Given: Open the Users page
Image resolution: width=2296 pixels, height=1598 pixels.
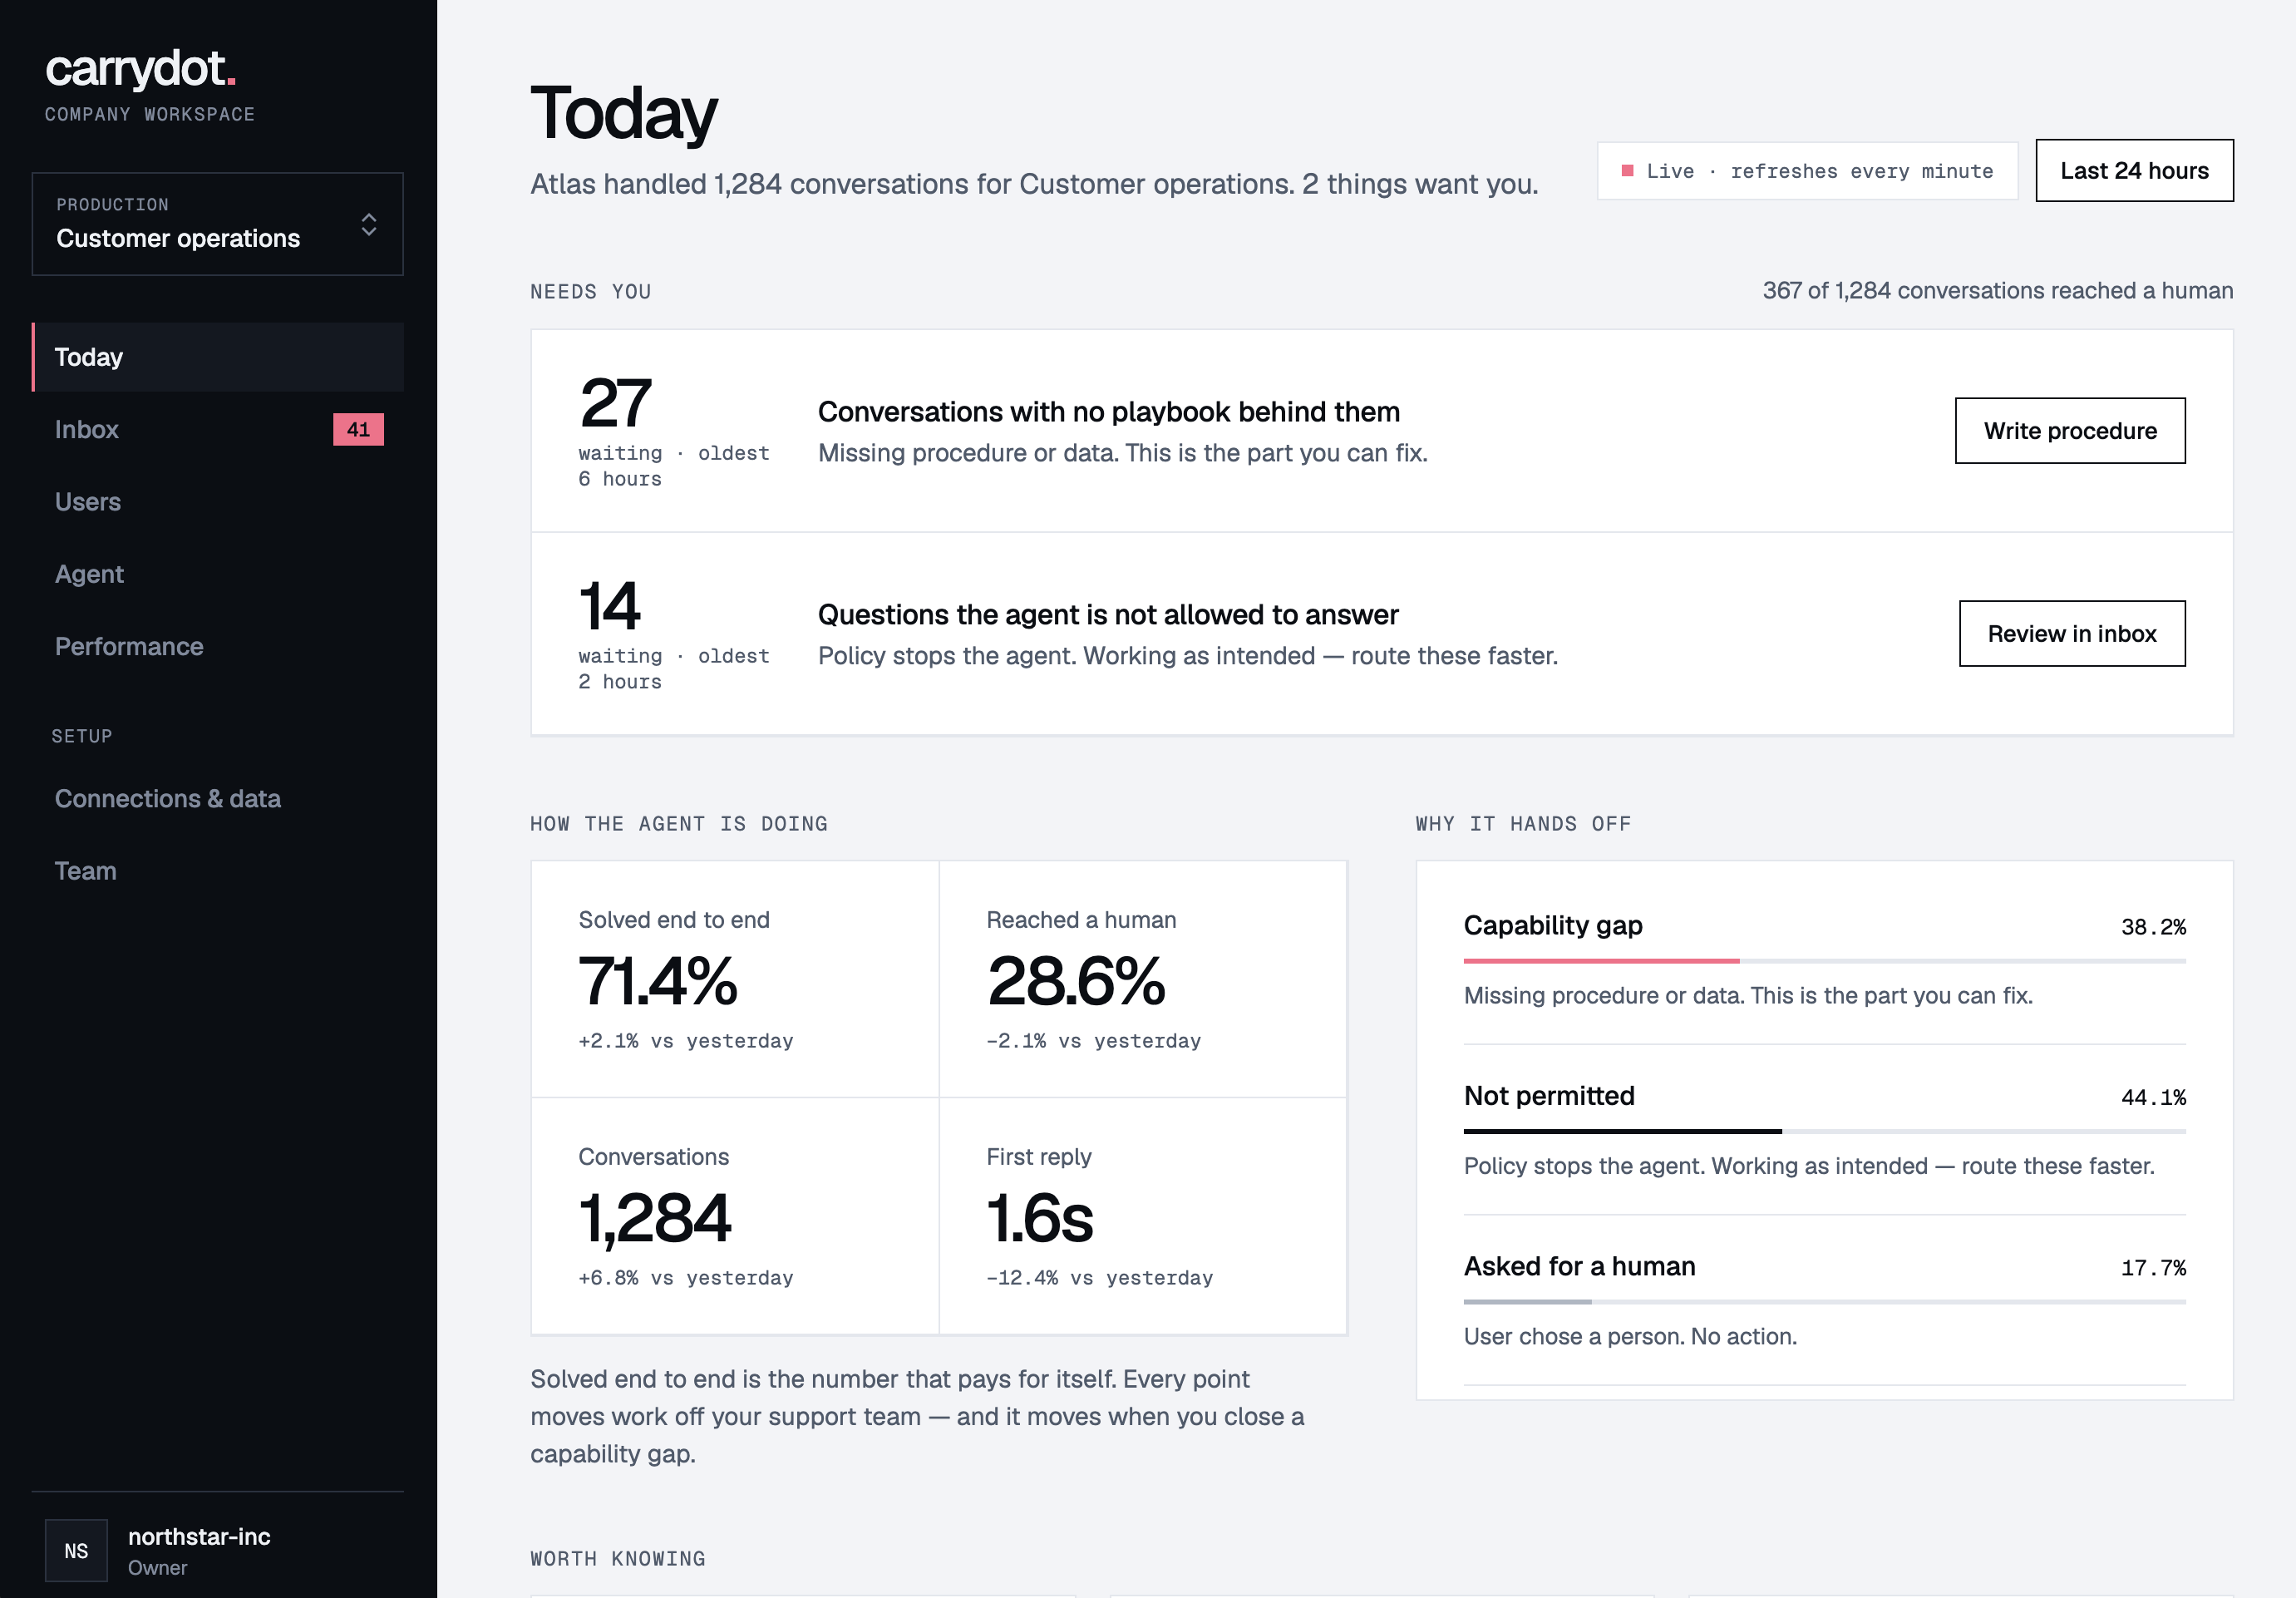Looking at the screenshot, I should coord(217,502).
